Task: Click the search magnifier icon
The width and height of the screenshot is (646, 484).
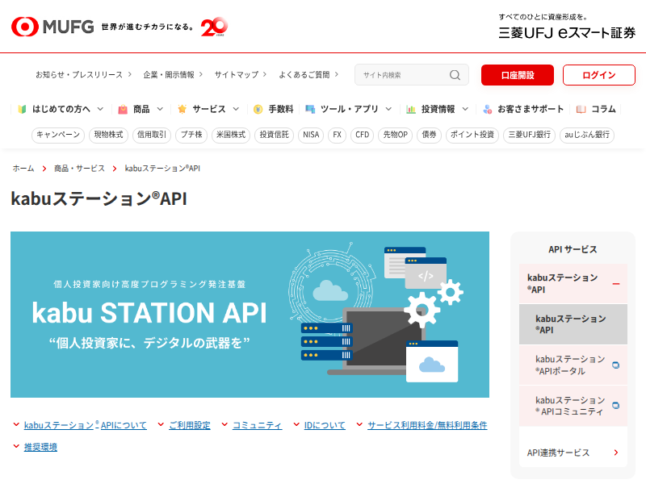Action: [x=455, y=74]
